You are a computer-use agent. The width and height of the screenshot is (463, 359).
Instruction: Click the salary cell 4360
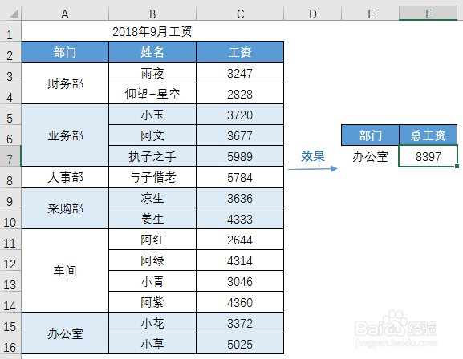pyautogui.click(x=240, y=302)
